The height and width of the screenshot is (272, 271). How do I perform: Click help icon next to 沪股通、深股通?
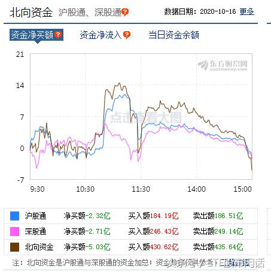point(125,12)
